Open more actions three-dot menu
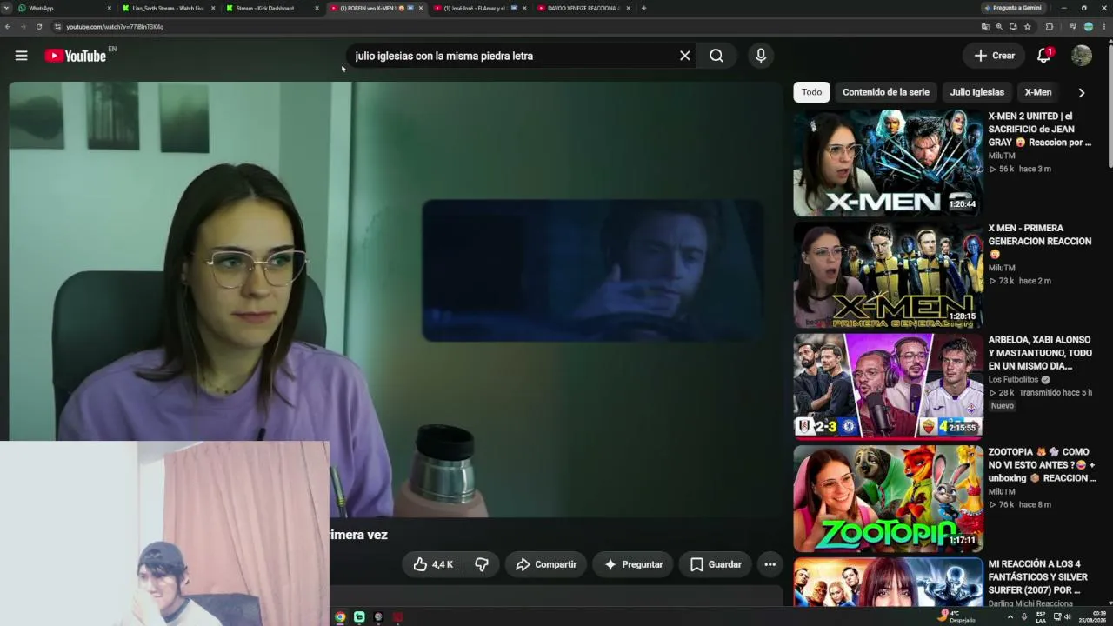 (x=770, y=564)
